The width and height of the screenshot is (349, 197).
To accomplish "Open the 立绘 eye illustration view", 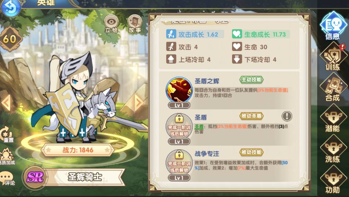I will [111, 24].
